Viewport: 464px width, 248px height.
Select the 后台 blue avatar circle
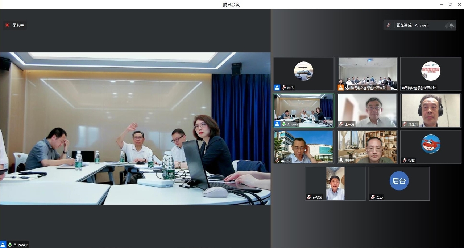[x=399, y=181]
